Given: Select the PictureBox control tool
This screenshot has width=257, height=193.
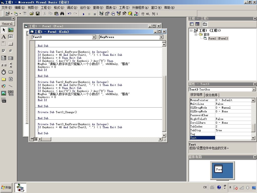Looking at the screenshot, I should (x=11, y=30).
